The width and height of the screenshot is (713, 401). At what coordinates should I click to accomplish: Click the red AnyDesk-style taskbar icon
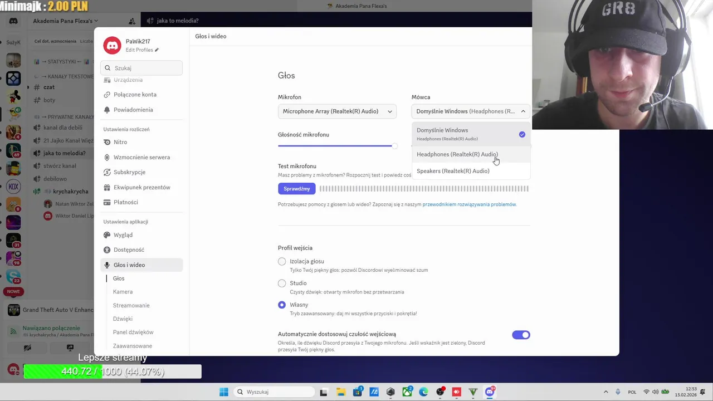[457, 392]
